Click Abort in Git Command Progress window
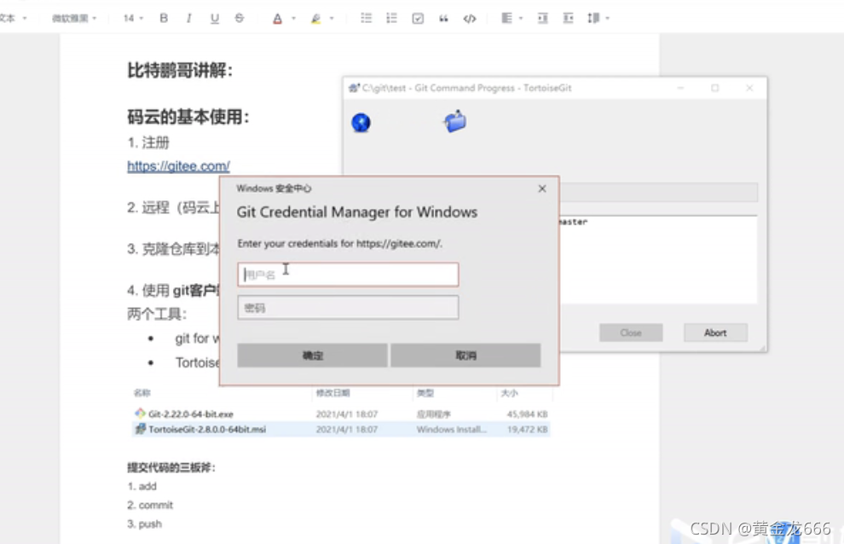This screenshot has width=844, height=544. (715, 333)
